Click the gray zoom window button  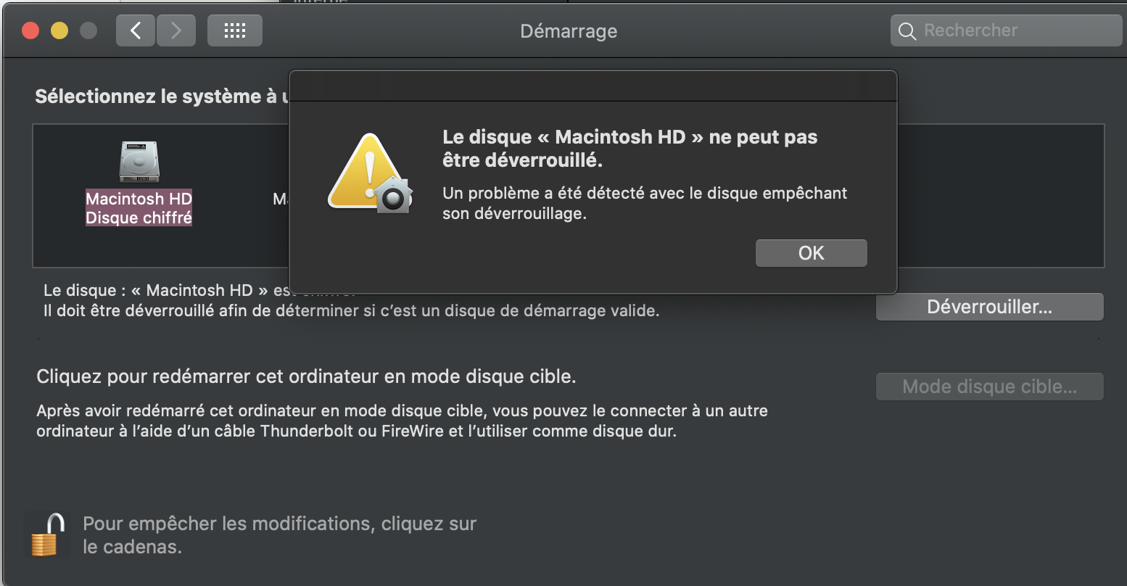click(x=88, y=30)
